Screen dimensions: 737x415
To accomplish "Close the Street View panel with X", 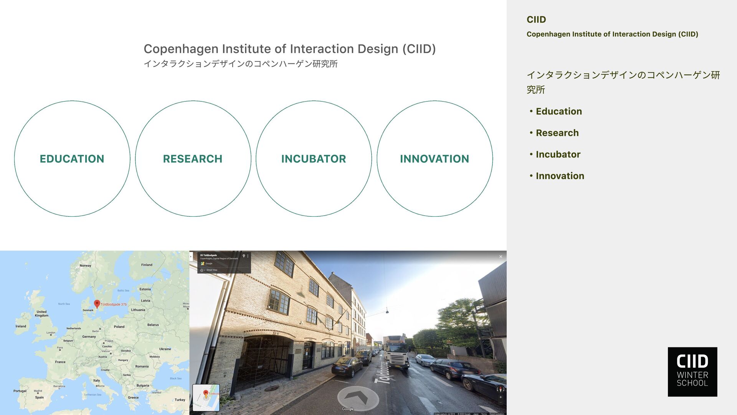I will pyautogui.click(x=501, y=257).
